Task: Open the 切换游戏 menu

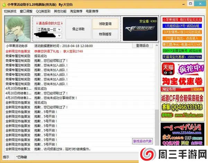Action: point(10,11)
